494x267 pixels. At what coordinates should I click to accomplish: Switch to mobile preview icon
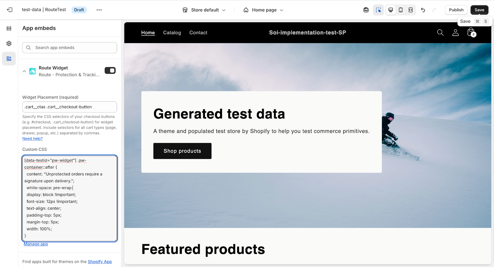[x=400, y=10]
